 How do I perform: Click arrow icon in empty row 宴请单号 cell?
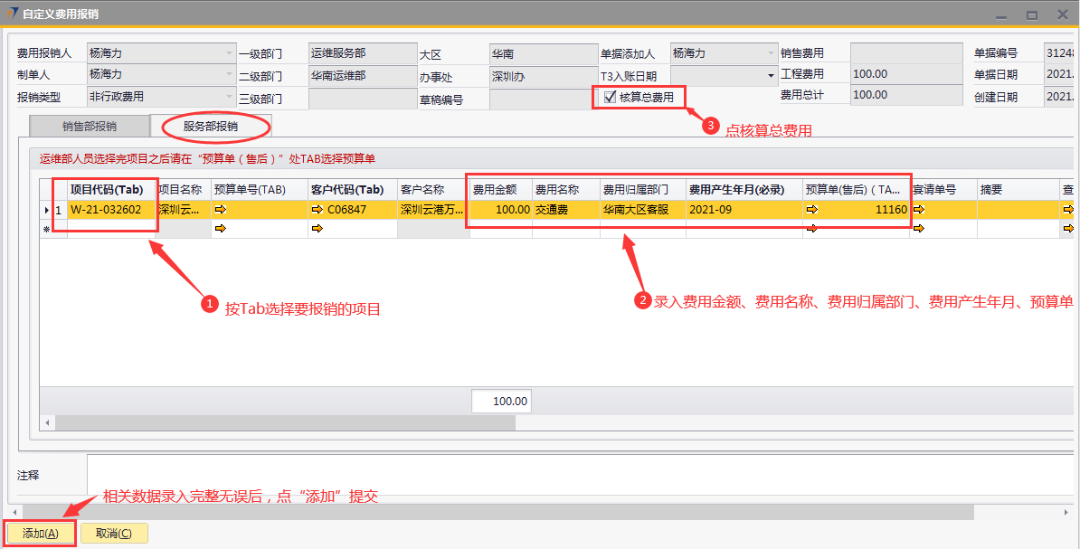[x=918, y=230]
